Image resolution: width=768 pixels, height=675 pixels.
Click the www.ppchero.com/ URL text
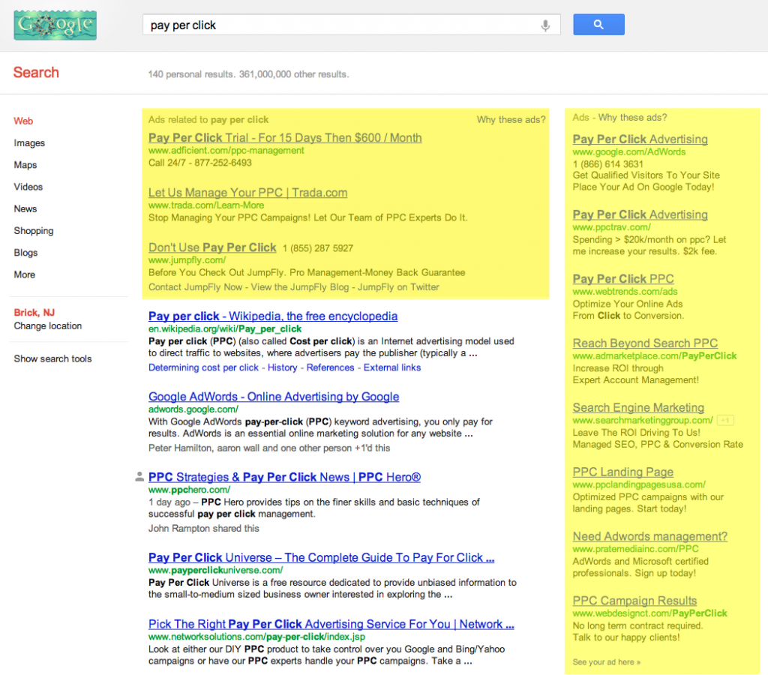coord(189,489)
